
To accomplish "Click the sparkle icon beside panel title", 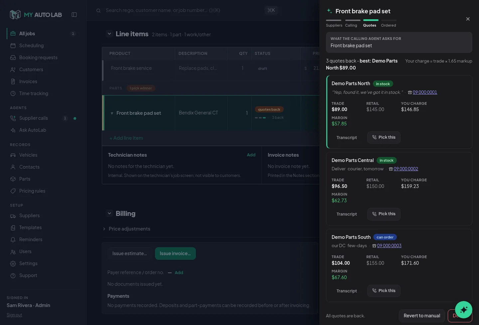I will [329, 11].
